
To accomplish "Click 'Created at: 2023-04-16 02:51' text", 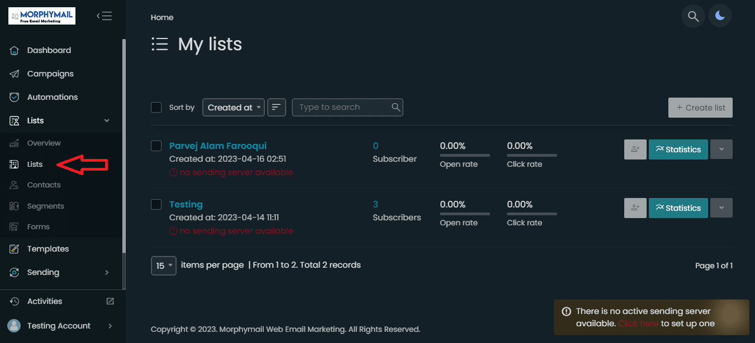I will (228, 159).
